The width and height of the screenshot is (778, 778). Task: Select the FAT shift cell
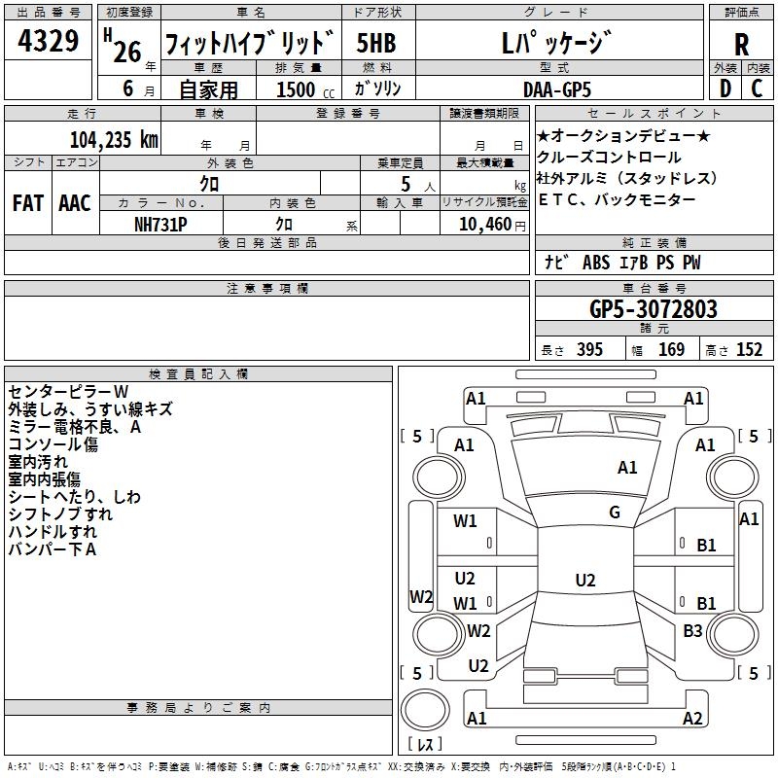(26, 202)
